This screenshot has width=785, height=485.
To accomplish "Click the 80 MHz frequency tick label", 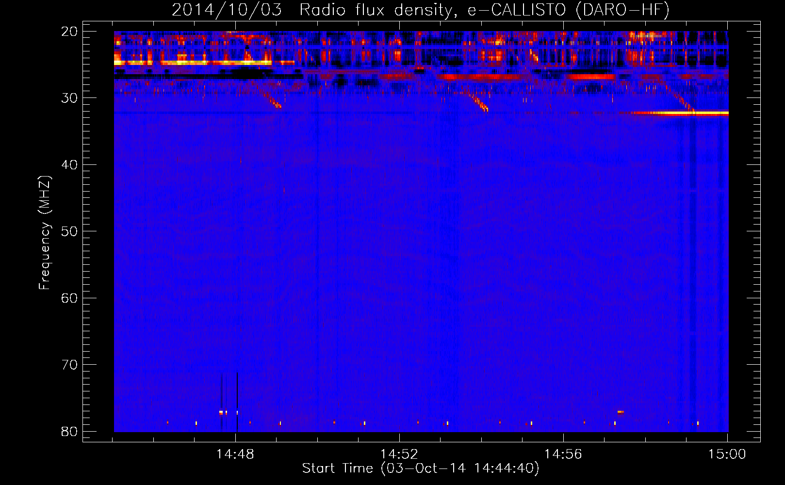I will pyautogui.click(x=69, y=432).
